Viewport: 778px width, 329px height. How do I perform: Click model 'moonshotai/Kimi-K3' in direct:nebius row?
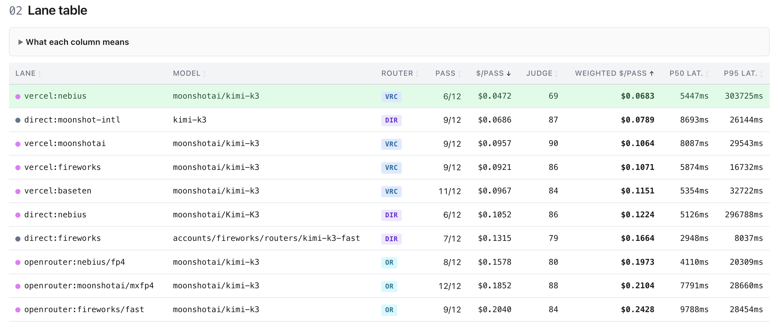(x=216, y=215)
